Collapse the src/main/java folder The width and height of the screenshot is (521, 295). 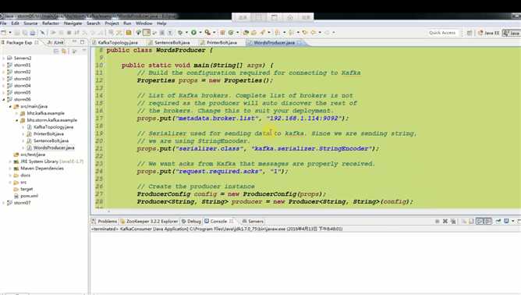click(x=10, y=106)
